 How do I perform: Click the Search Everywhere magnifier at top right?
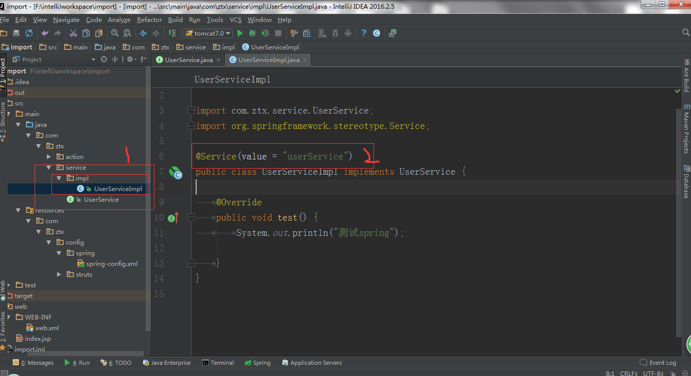[686, 33]
